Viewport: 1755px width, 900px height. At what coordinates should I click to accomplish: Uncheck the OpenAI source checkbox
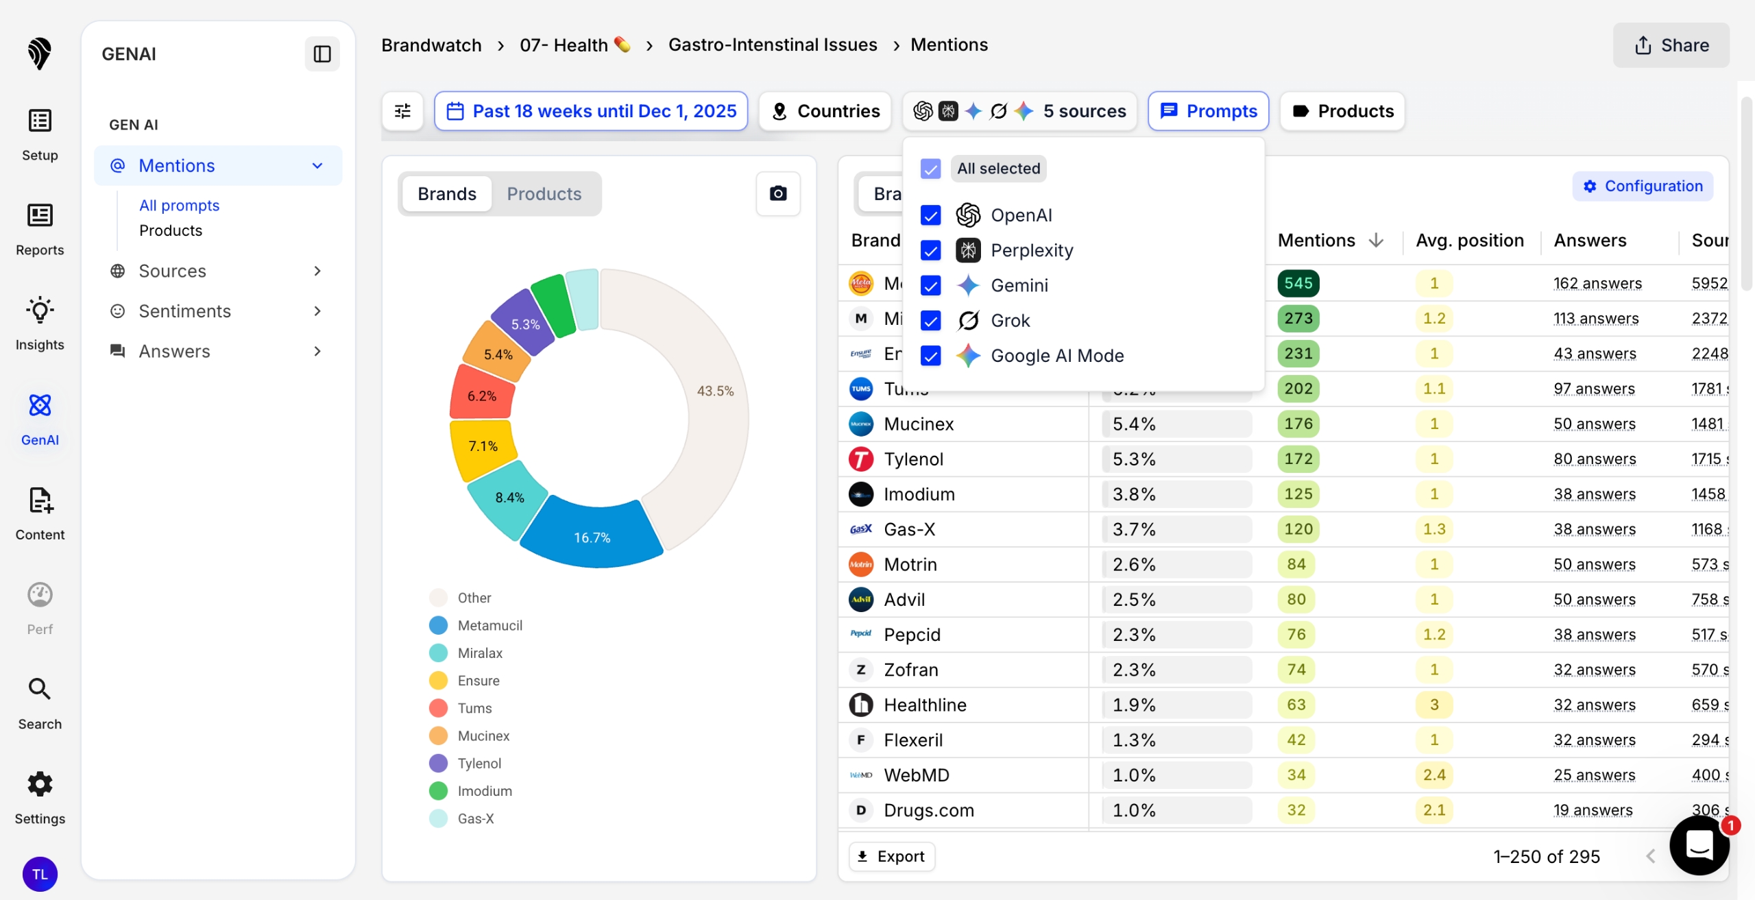click(x=930, y=215)
